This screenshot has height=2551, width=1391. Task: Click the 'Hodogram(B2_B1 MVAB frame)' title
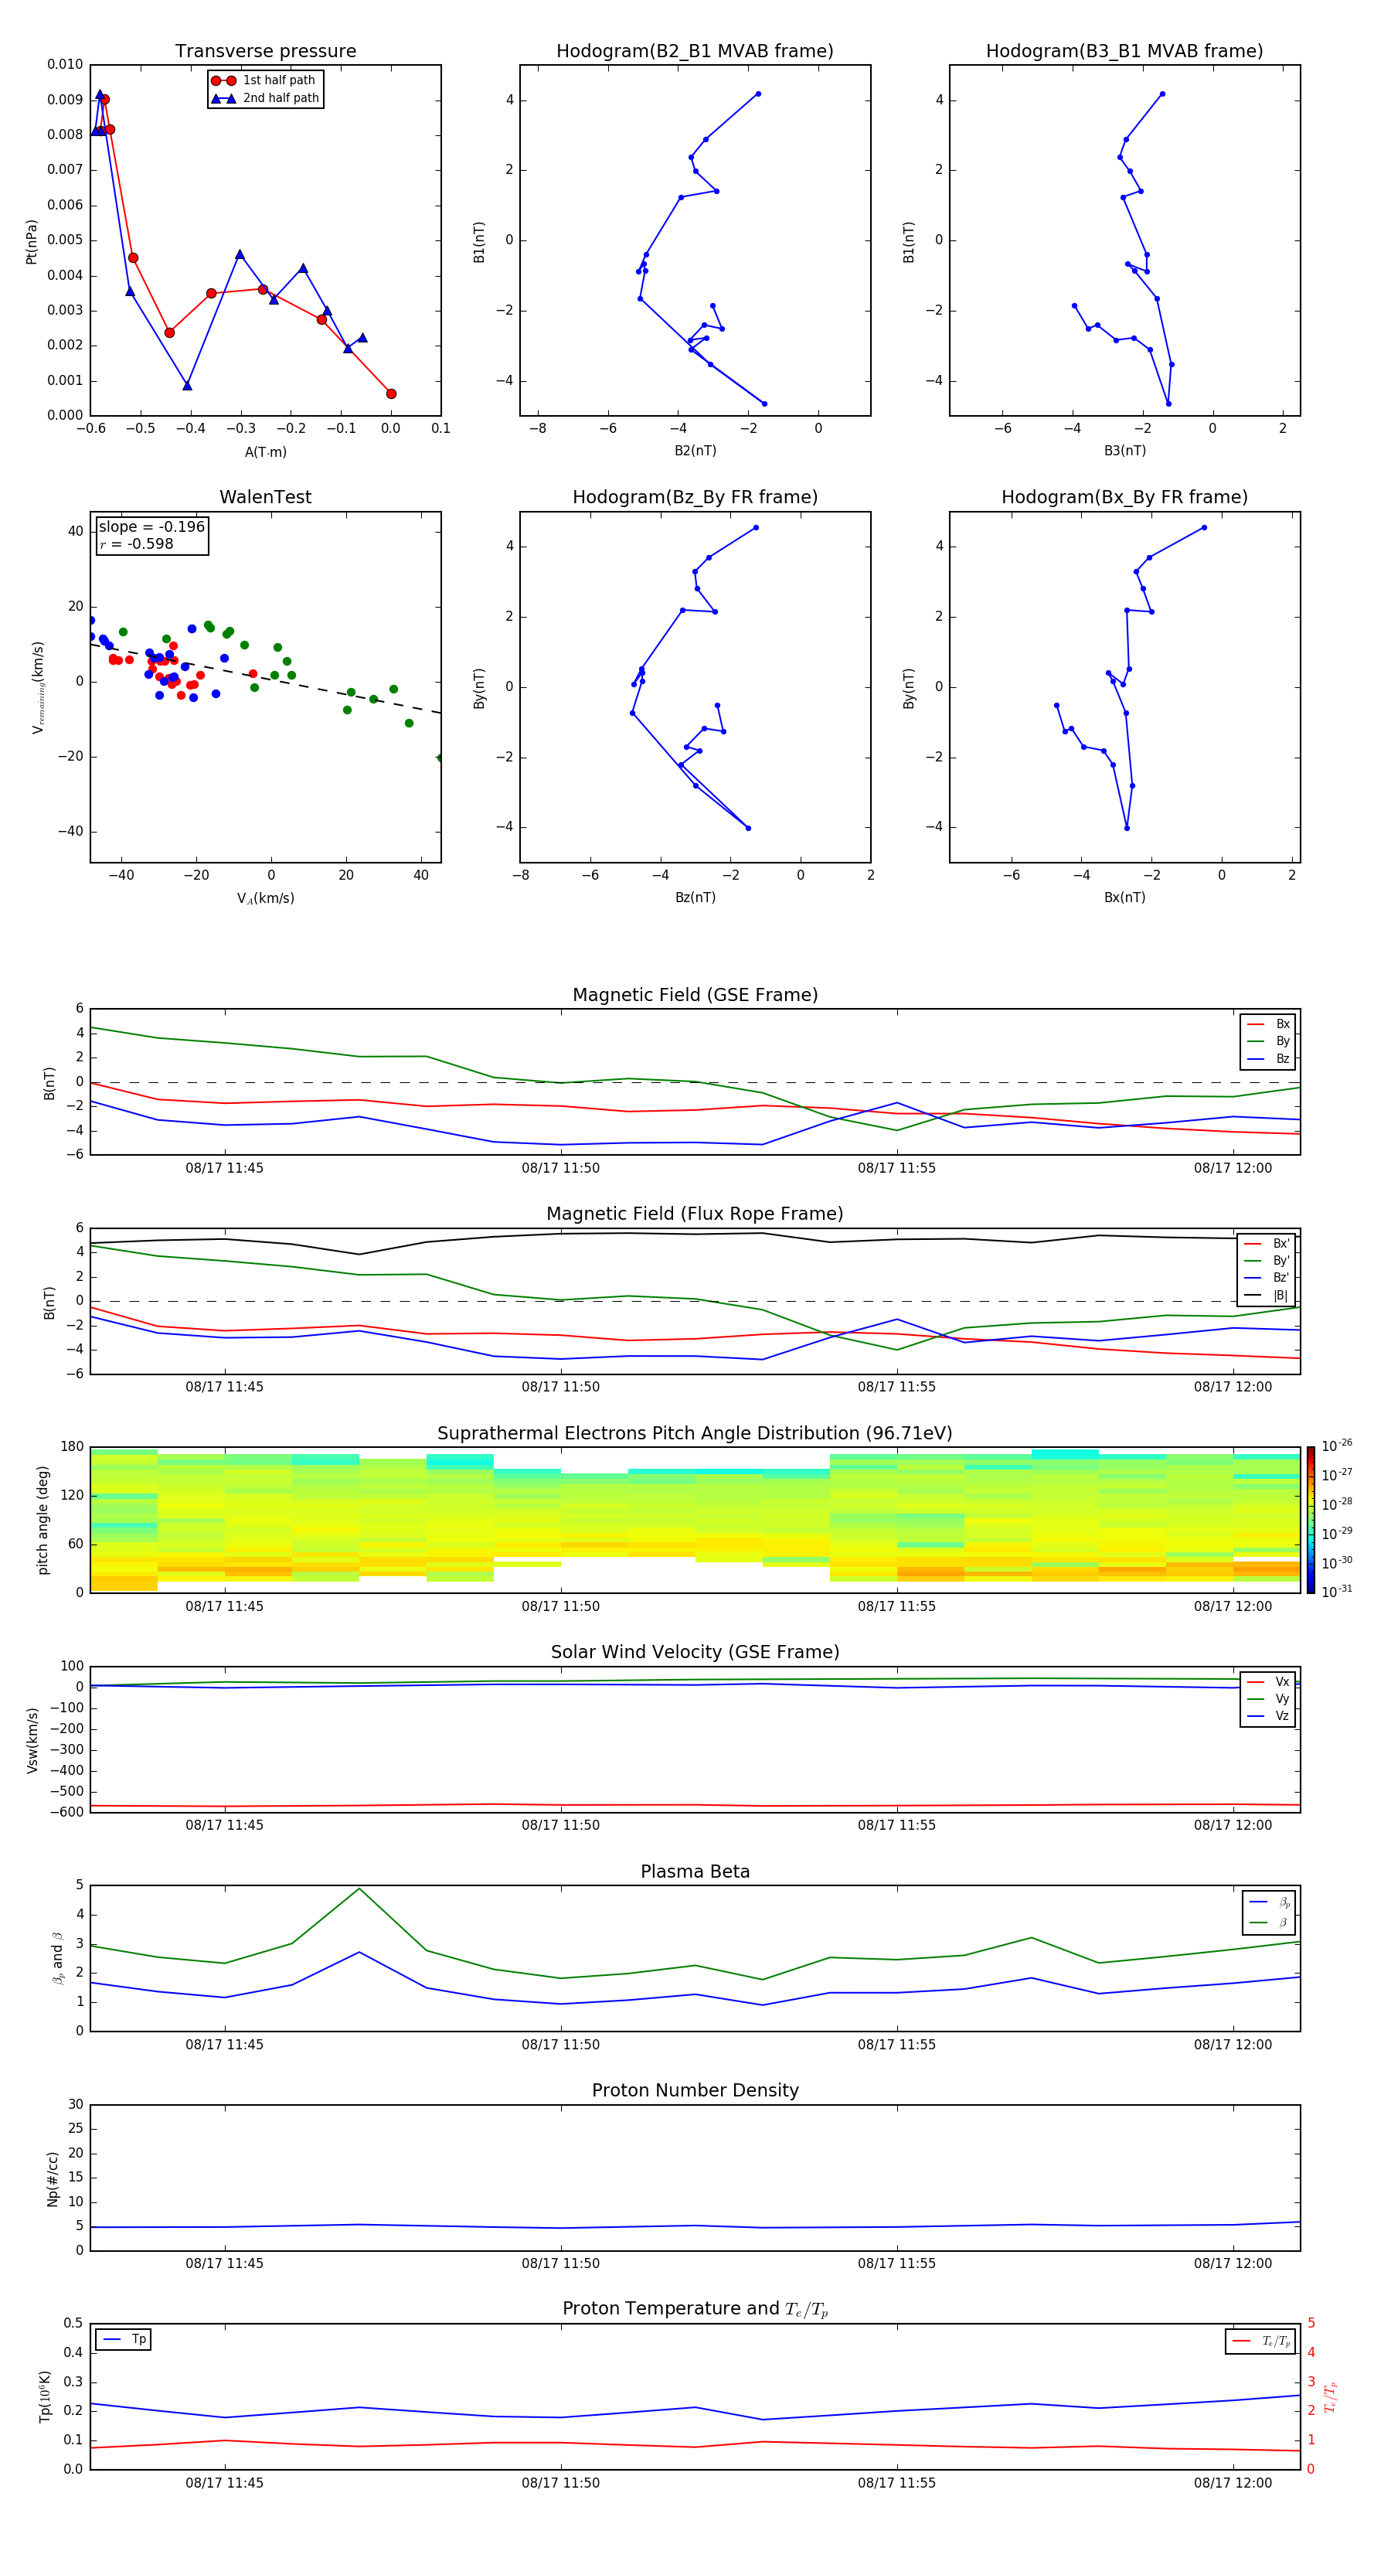695,52
